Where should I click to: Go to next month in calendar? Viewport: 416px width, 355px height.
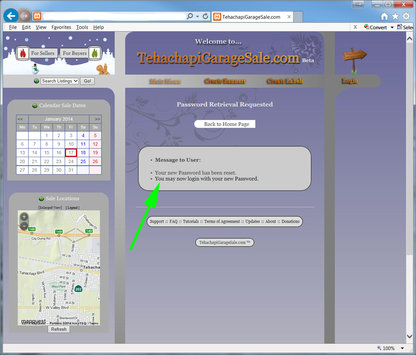click(97, 119)
